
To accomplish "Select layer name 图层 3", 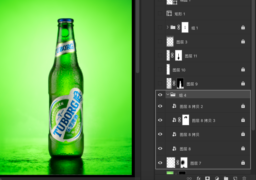I will [182, 42].
